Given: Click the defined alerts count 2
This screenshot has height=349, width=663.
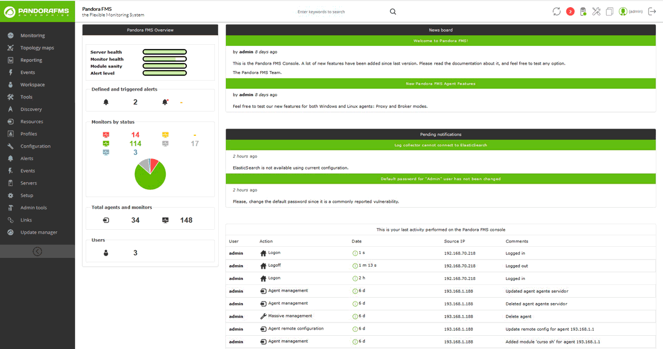Looking at the screenshot, I should [135, 102].
